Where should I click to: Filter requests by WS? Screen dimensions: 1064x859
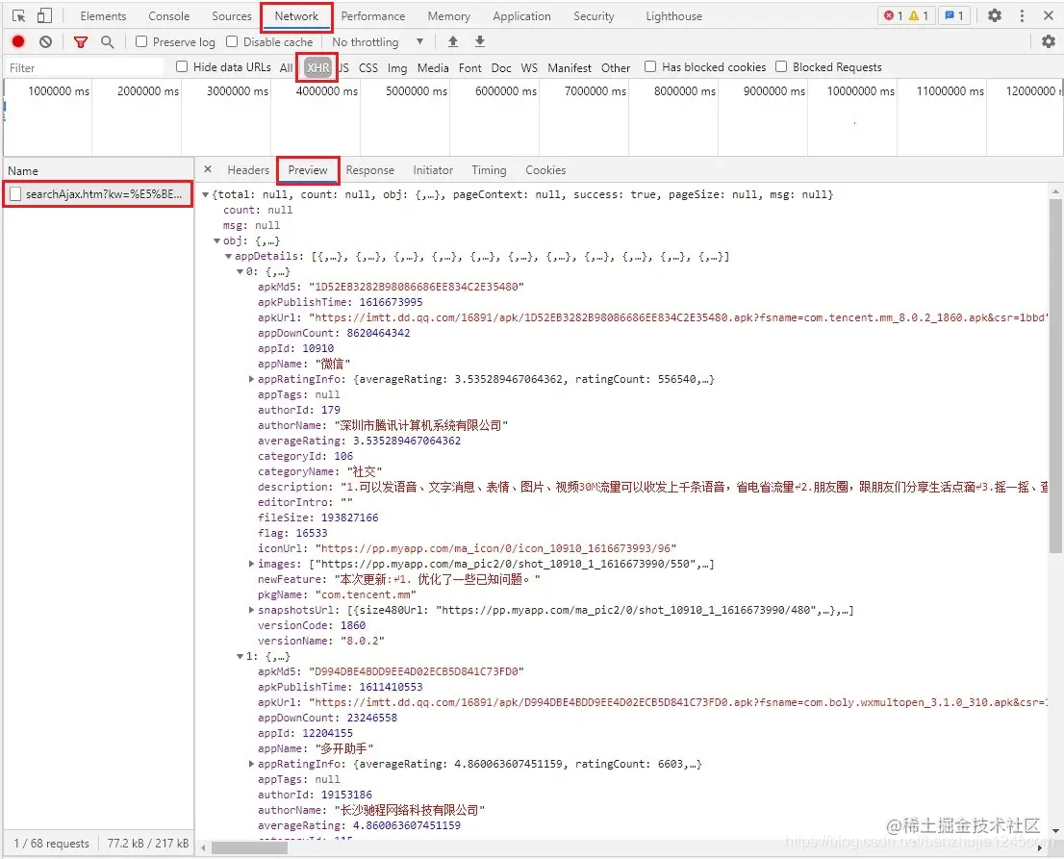(x=529, y=67)
